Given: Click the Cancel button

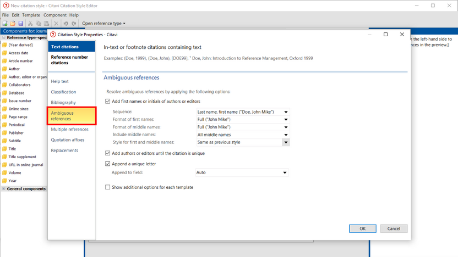Looking at the screenshot, I should coord(394,229).
